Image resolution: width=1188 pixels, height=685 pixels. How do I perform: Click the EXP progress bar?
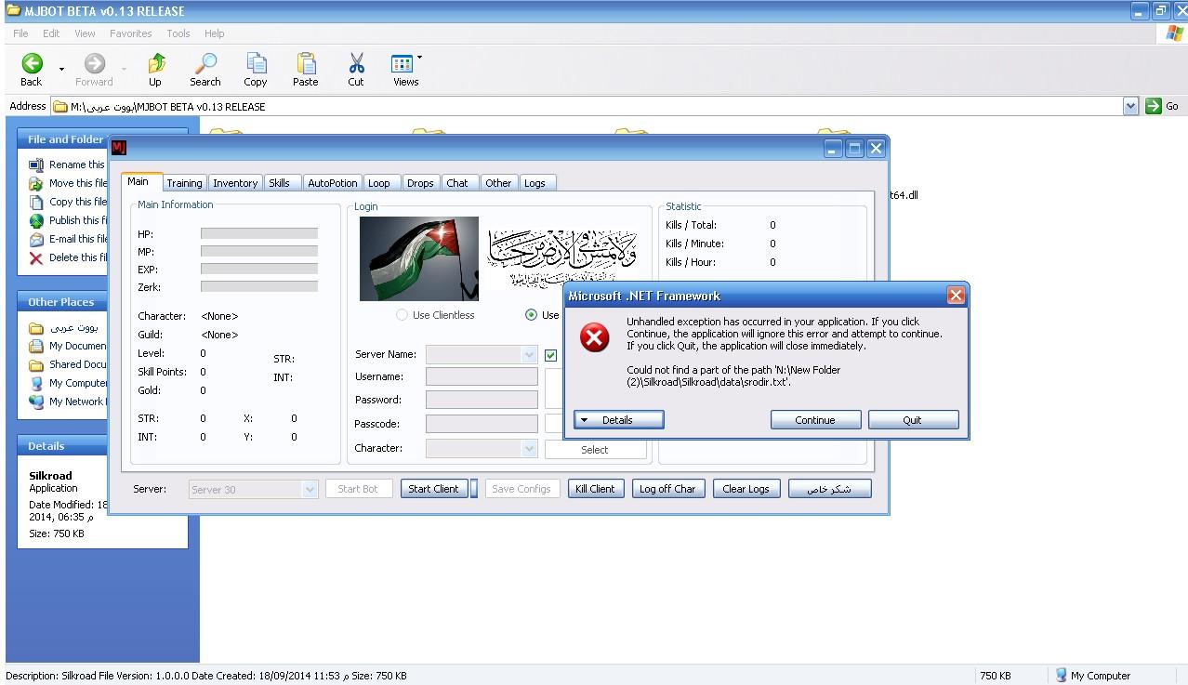tap(259, 269)
